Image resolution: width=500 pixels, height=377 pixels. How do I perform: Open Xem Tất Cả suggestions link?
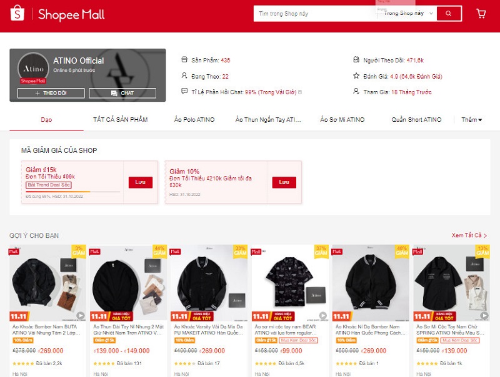(x=469, y=235)
